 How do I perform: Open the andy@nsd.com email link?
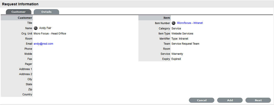tap(43, 44)
